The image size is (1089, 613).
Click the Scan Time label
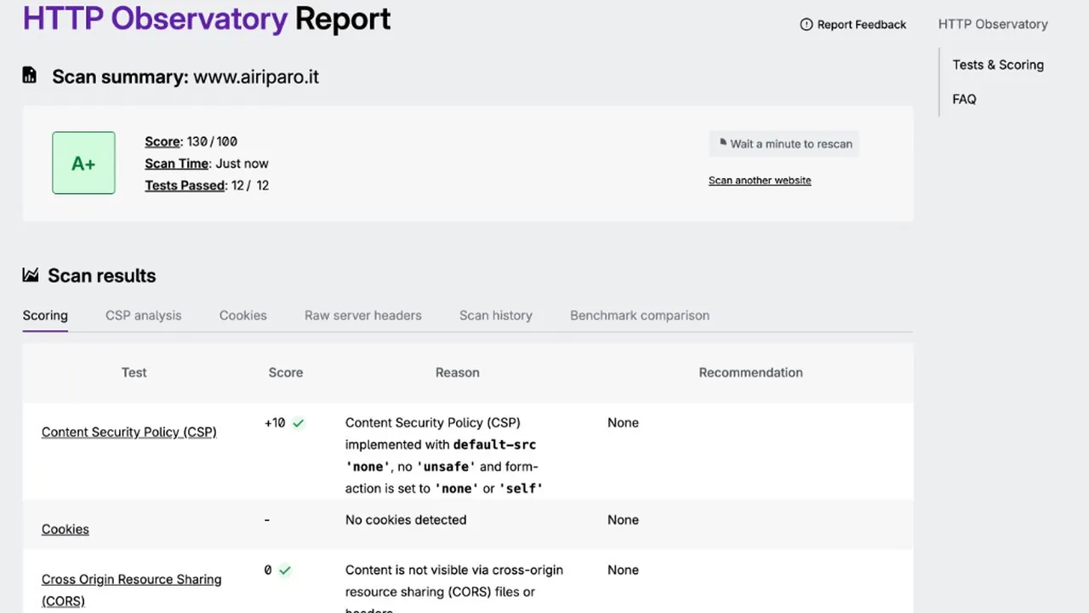[176, 163]
